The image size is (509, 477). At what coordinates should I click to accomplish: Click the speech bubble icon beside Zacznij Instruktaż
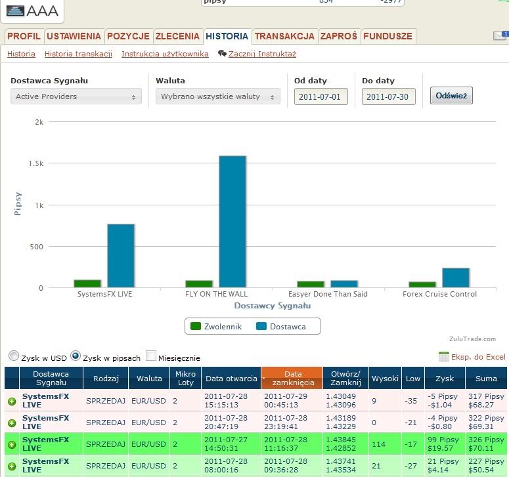(x=222, y=54)
